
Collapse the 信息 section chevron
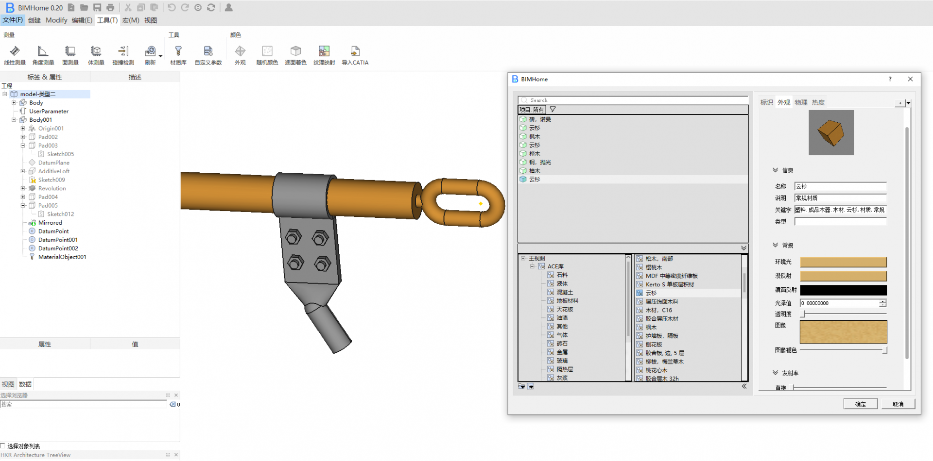click(x=776, y=170)
